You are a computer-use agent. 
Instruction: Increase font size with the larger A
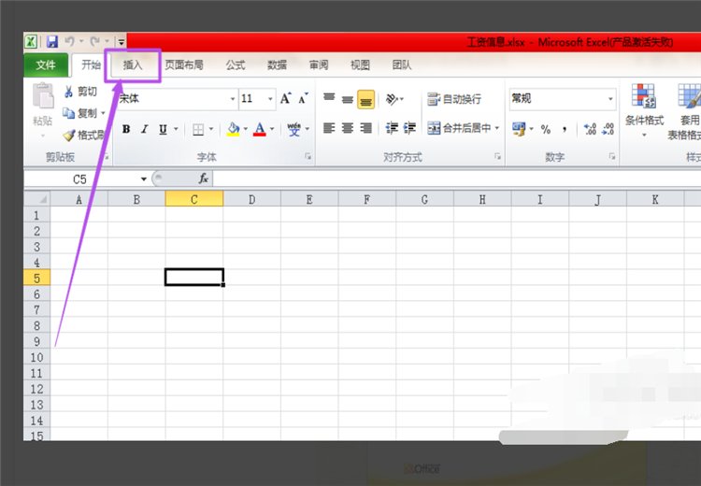coord(286,98)
